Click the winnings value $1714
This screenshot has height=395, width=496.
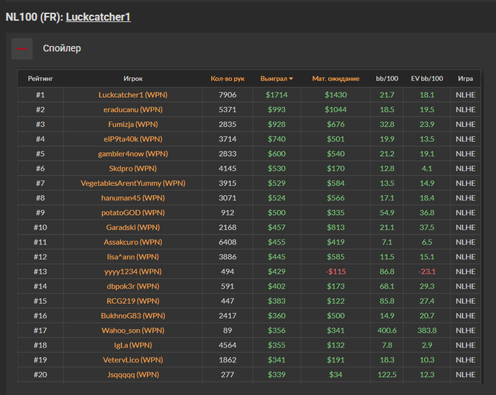coord(276,95)
